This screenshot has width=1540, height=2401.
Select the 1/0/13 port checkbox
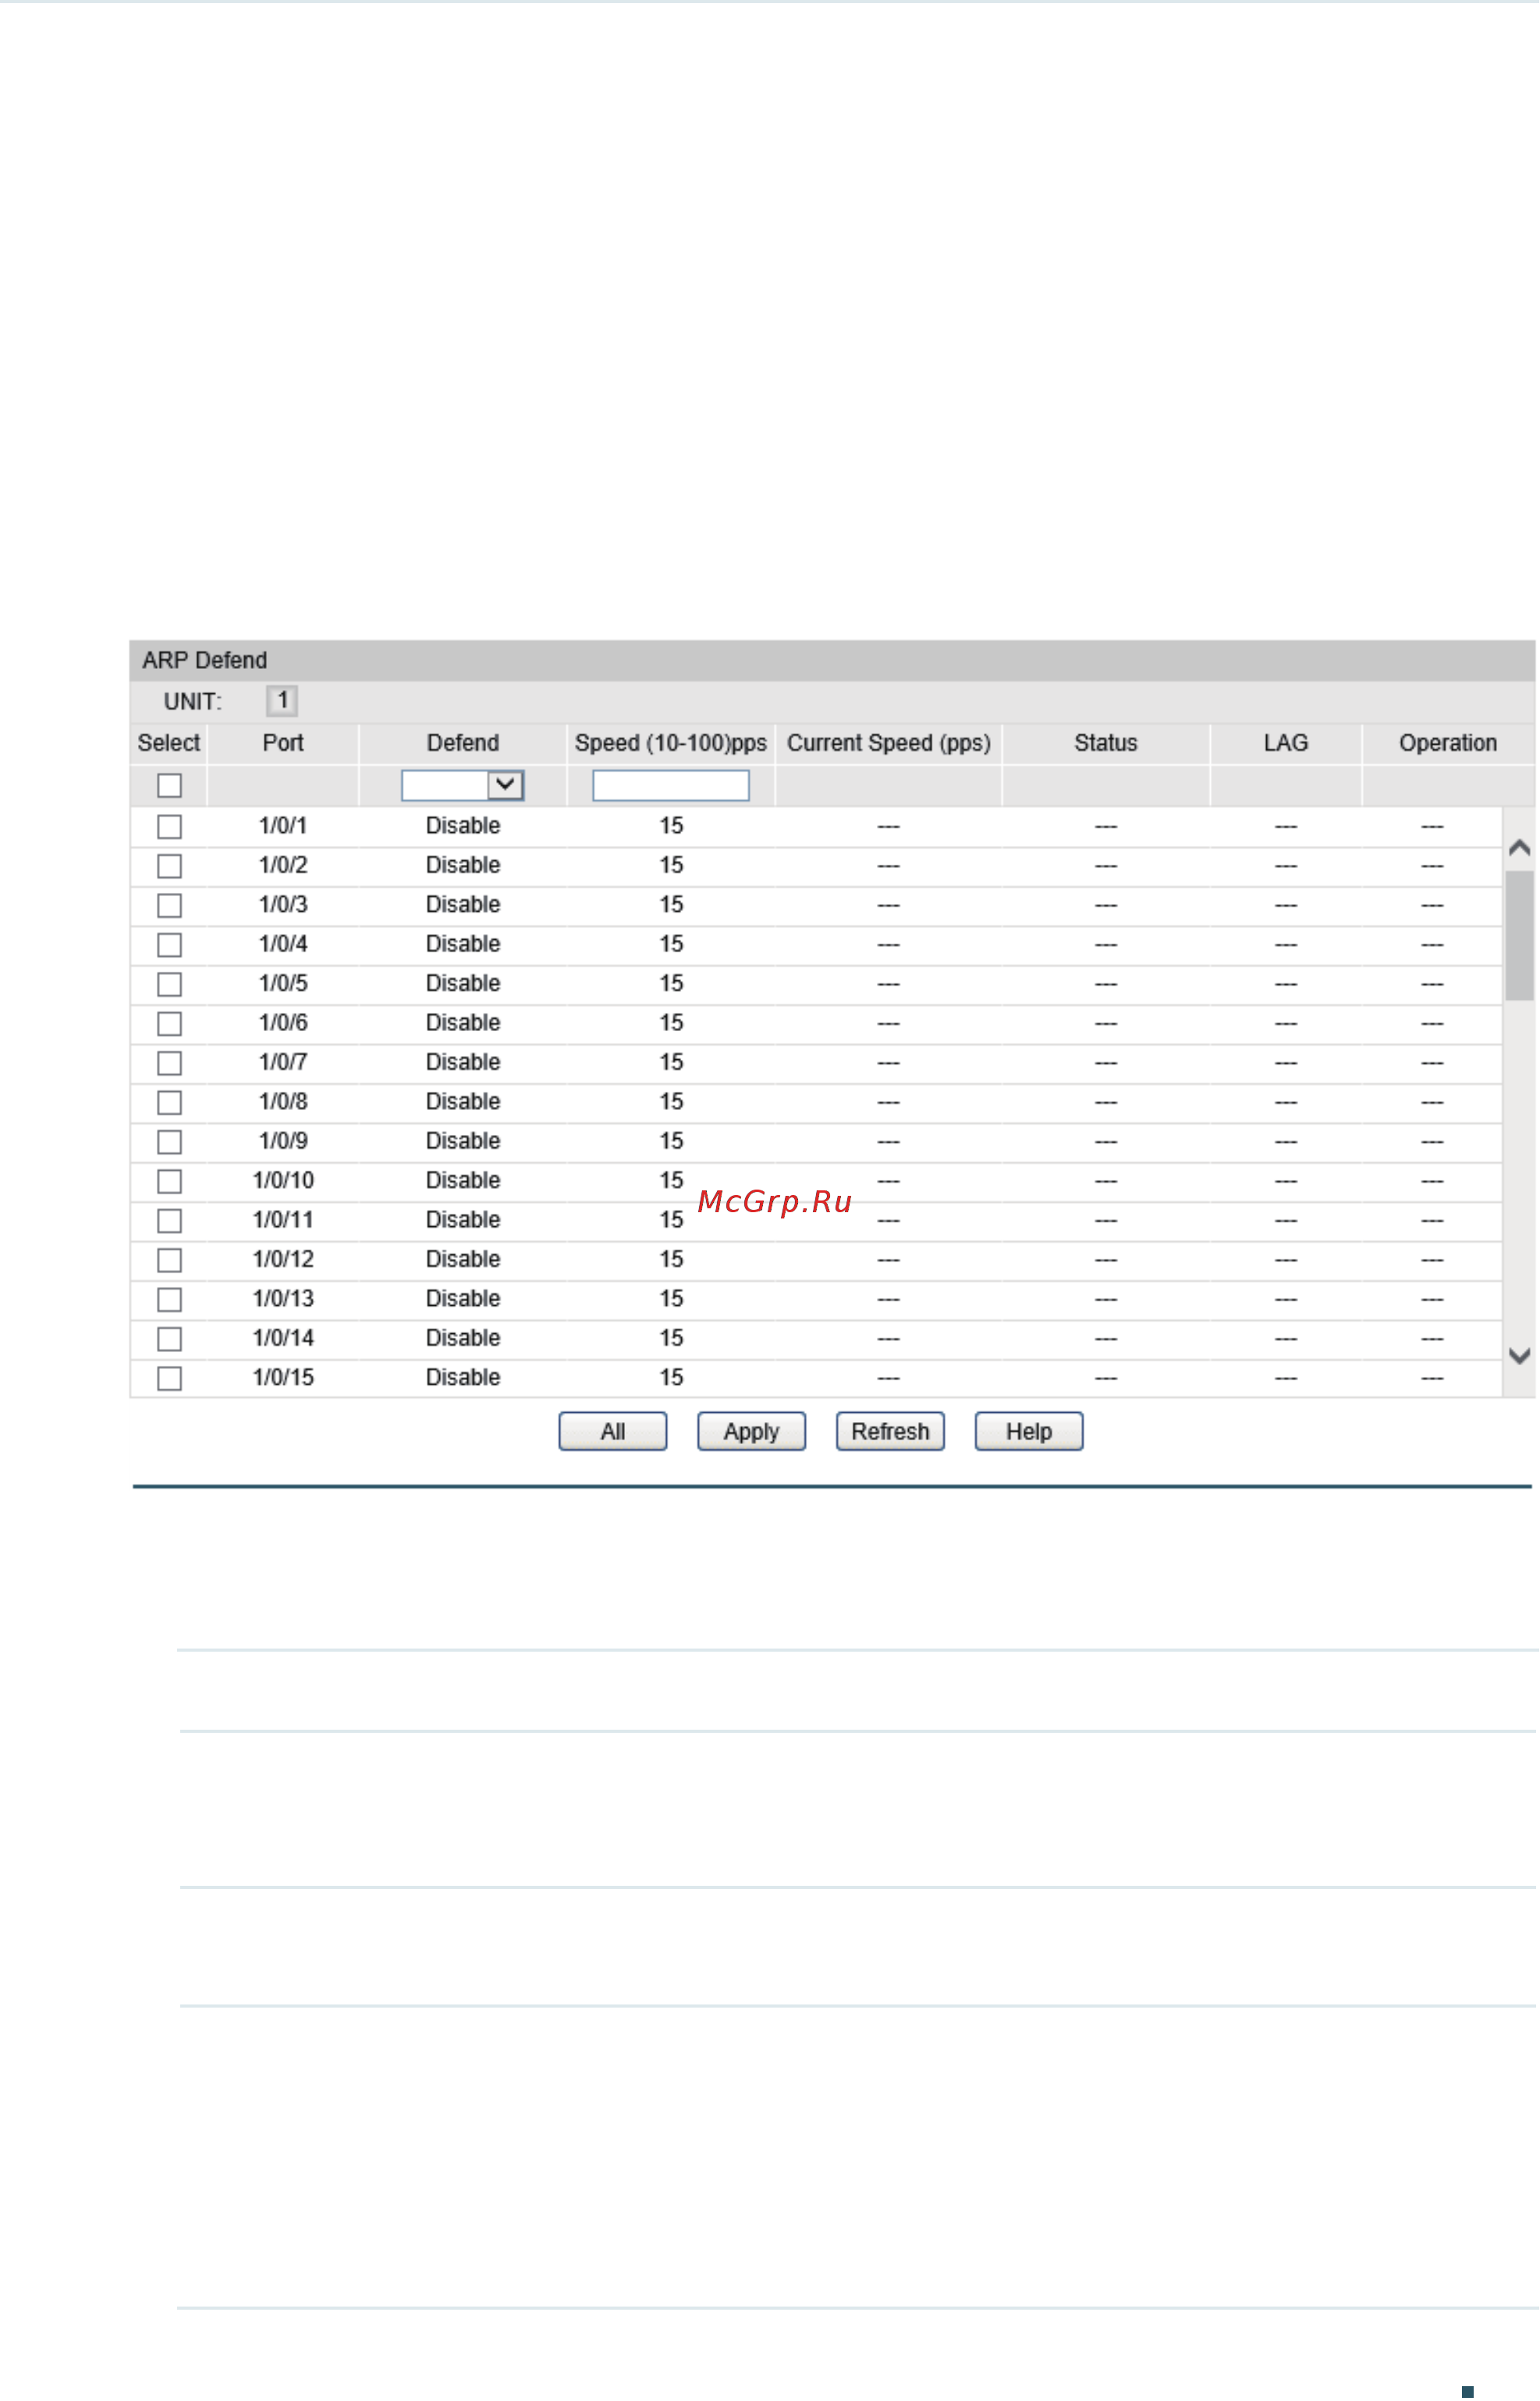tap(170, 1300)
